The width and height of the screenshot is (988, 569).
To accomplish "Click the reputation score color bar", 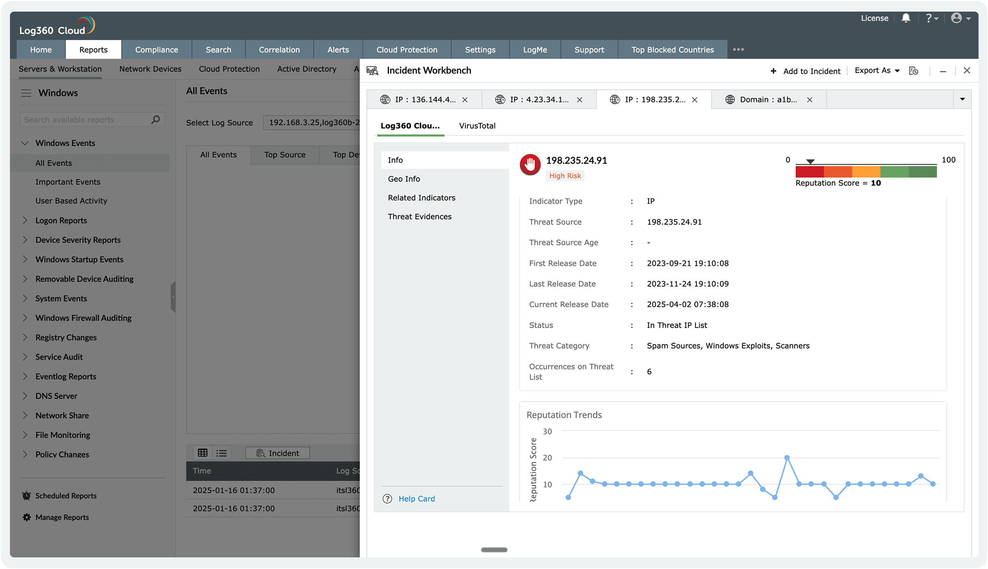I will (866, 171).
